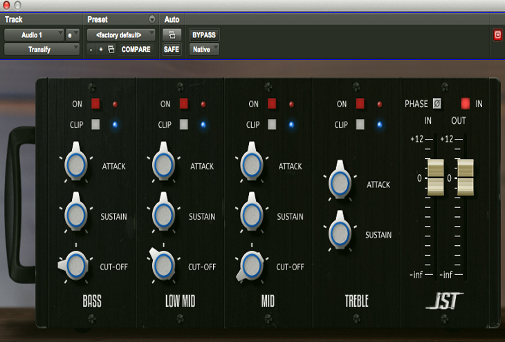This screenshot has height=342, width=505.
Task: Click the red target button at top right
Action: coord(497,35)
